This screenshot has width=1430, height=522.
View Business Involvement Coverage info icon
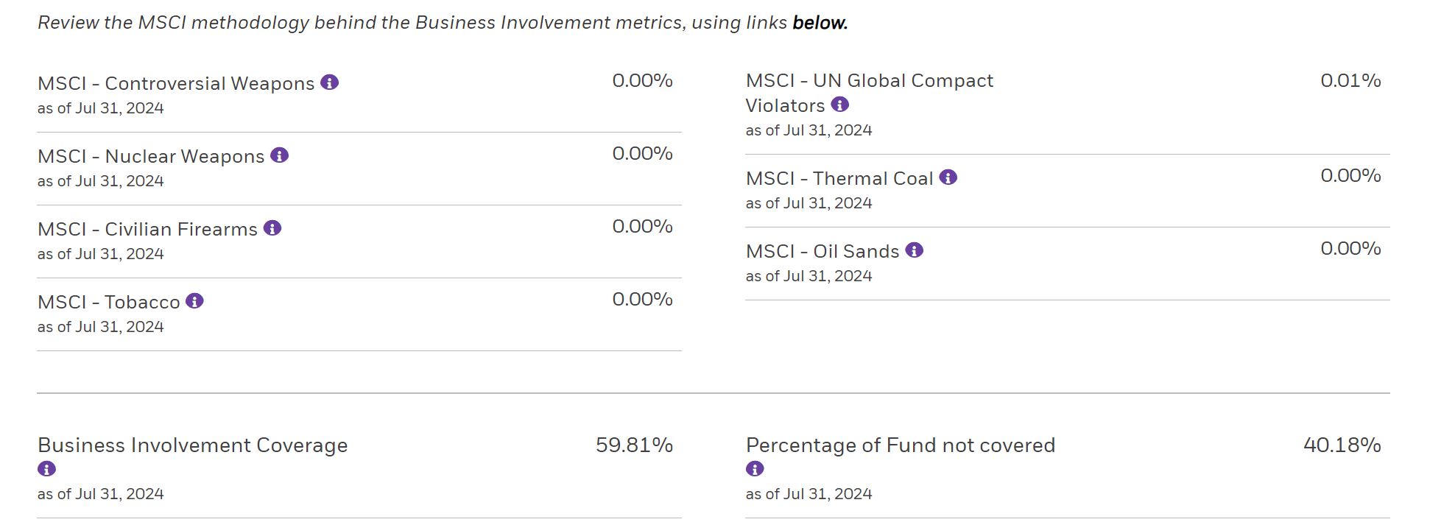coord(46,468)
